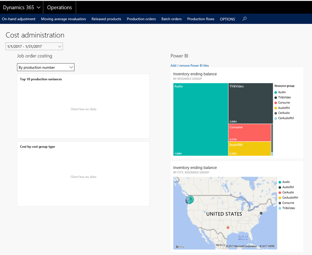Open the date range 1/1/2017 - 1/31/2017 dropdown
This screenshot has height=255, width=312.
(x=34, y=46)
